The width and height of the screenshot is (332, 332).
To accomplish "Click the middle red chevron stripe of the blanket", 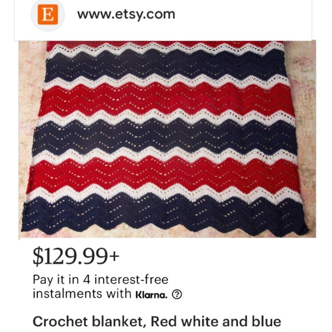I will coord(166,100).
